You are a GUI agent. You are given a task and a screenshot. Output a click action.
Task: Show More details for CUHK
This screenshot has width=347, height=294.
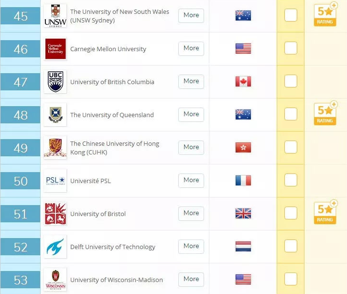pos(191,147)
